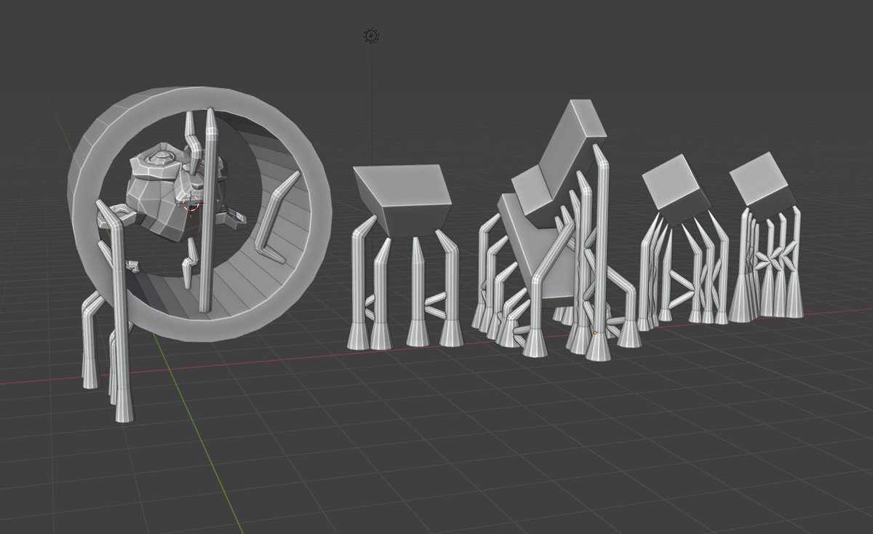Click the orange object origin dot
This screenshot has width=873, height=534.
pos(595,333)
